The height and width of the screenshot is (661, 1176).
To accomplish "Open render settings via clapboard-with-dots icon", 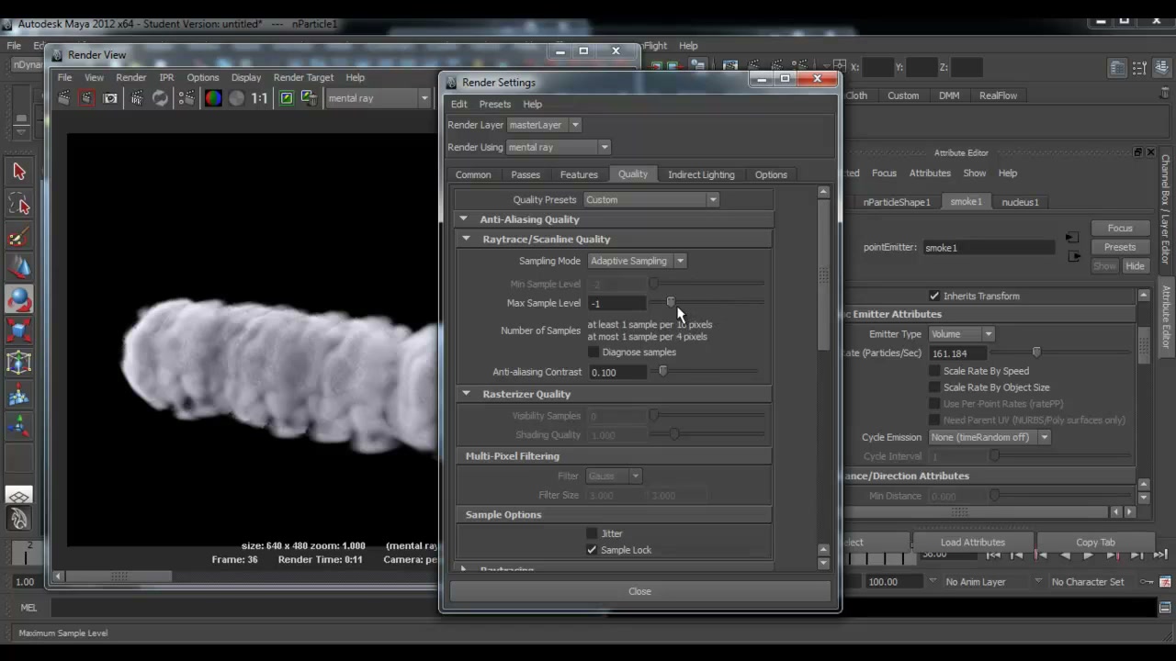I will (x=186, y=98).
